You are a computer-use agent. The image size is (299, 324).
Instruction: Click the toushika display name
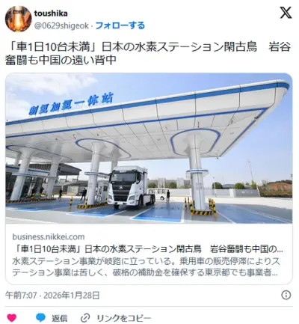click(51, 13)
